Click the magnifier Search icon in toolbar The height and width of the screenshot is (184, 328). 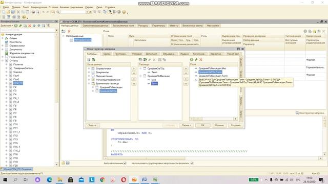[x=58, y=12]
